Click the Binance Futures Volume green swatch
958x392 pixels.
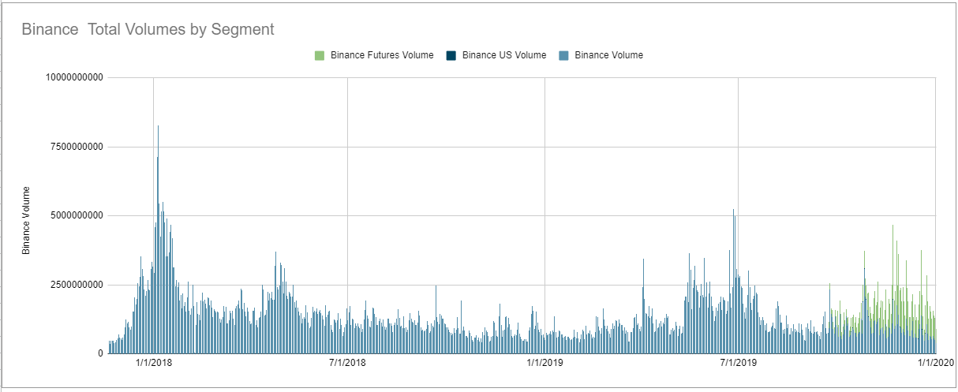320,55
